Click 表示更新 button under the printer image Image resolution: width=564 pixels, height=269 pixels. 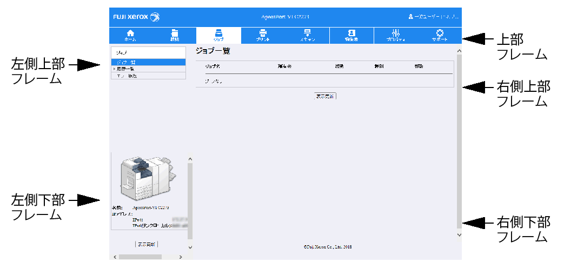(147, 244)
